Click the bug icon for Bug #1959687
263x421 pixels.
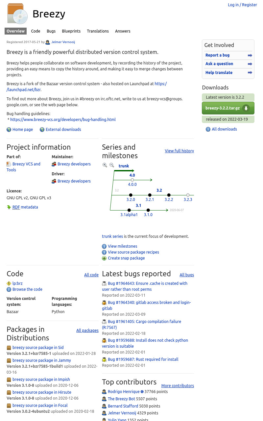(x=104, y=359)
